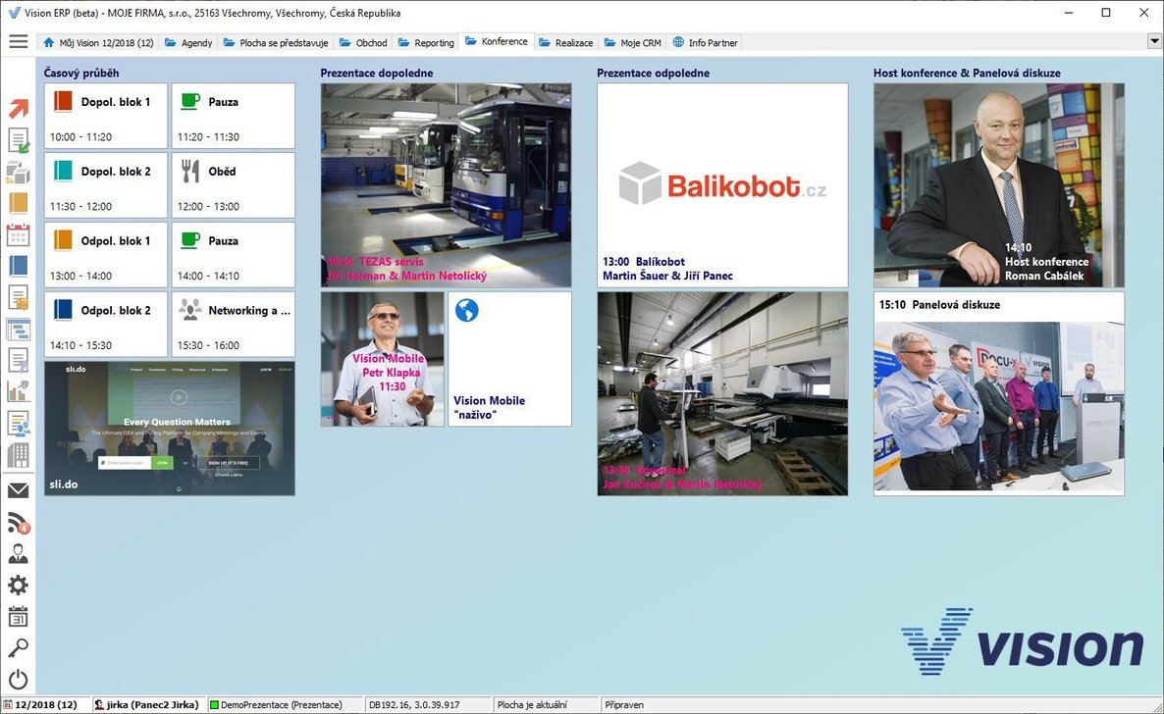
Task: Click the red arrow sidebar icon
Action: click(x=18, y=108)
